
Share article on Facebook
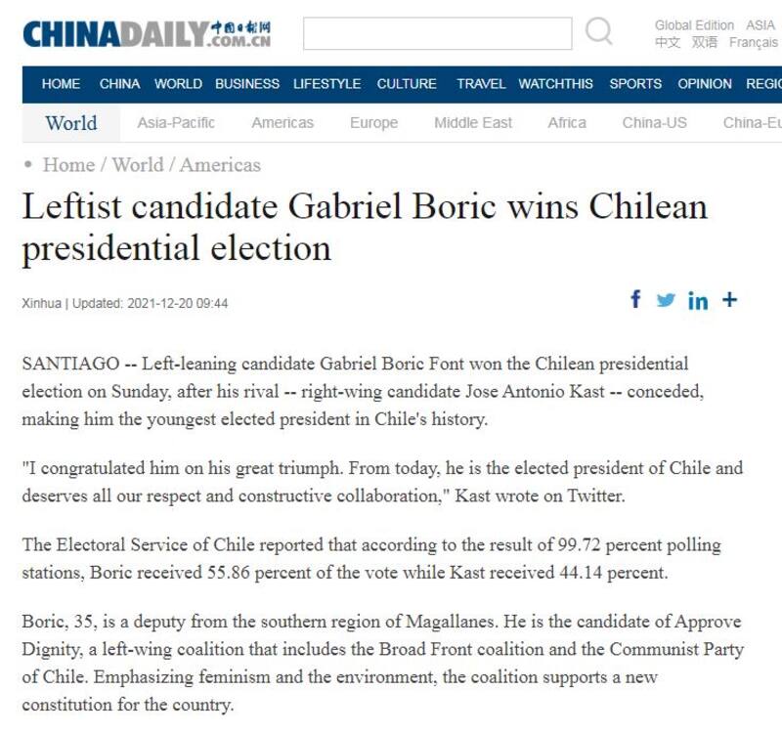(x=635, y=300)
